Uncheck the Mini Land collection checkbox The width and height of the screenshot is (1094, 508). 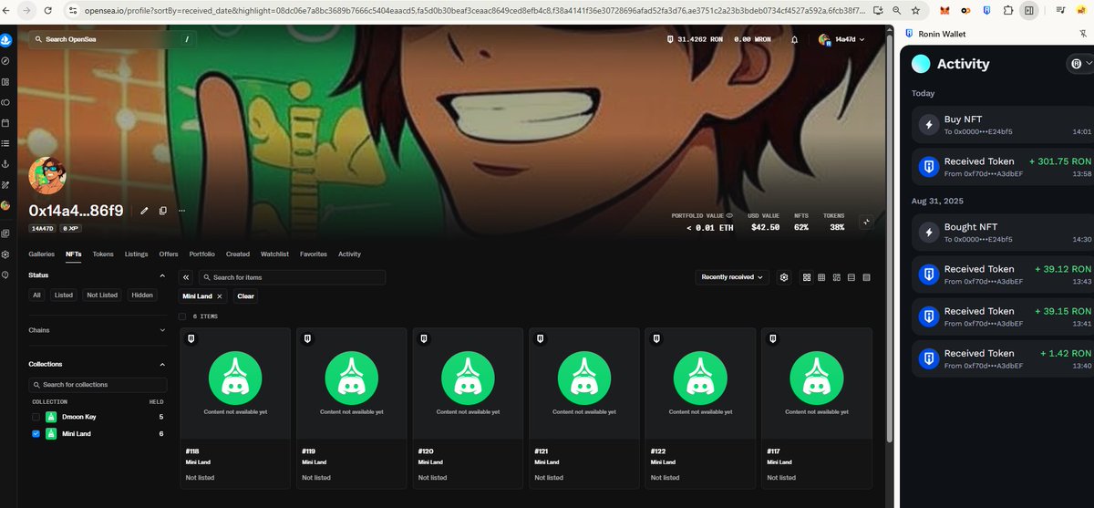point(36,434)
